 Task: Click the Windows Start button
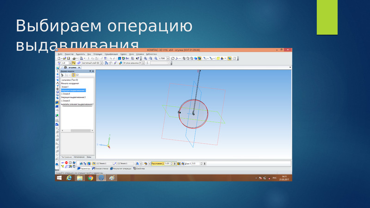[59, 178]
